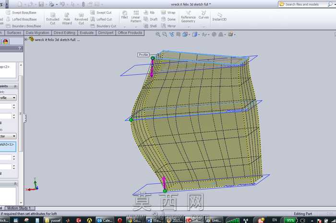Open the end constraint Vector dropdown
The height and width of the screenshot is (223, 336).
[x=14, y=136]
